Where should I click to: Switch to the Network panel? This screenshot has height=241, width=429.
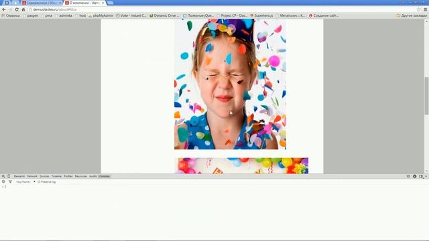click(32, 176)
